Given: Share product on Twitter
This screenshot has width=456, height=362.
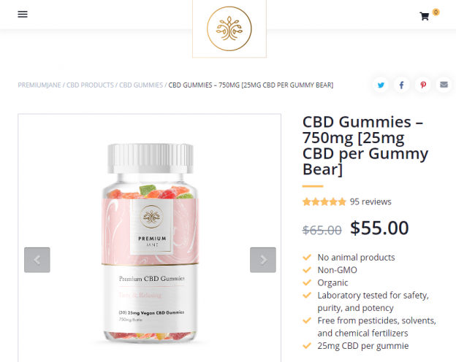Looking at the screenshot, I should pyautogui.click(x=381, y=85).
